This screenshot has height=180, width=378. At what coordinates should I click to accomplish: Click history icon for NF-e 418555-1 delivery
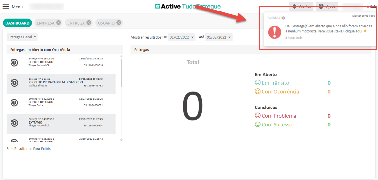[x=14, y=123]
